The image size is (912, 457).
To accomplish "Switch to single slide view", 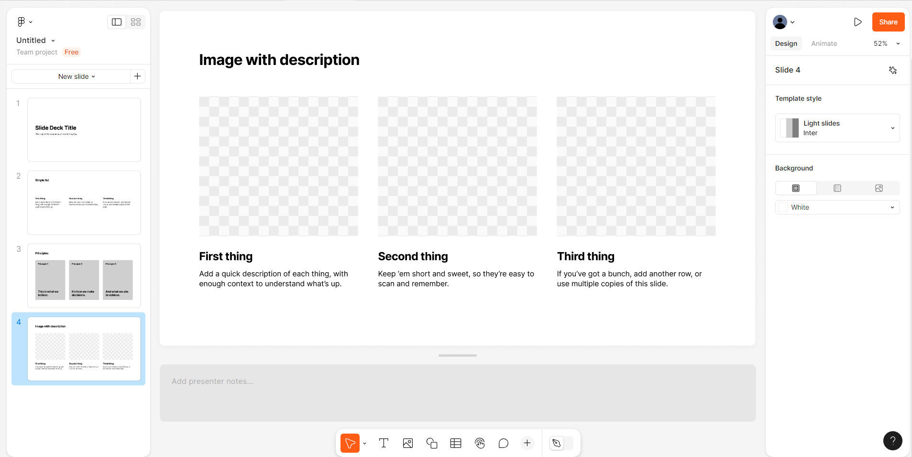I will click(x=117, y=22).
